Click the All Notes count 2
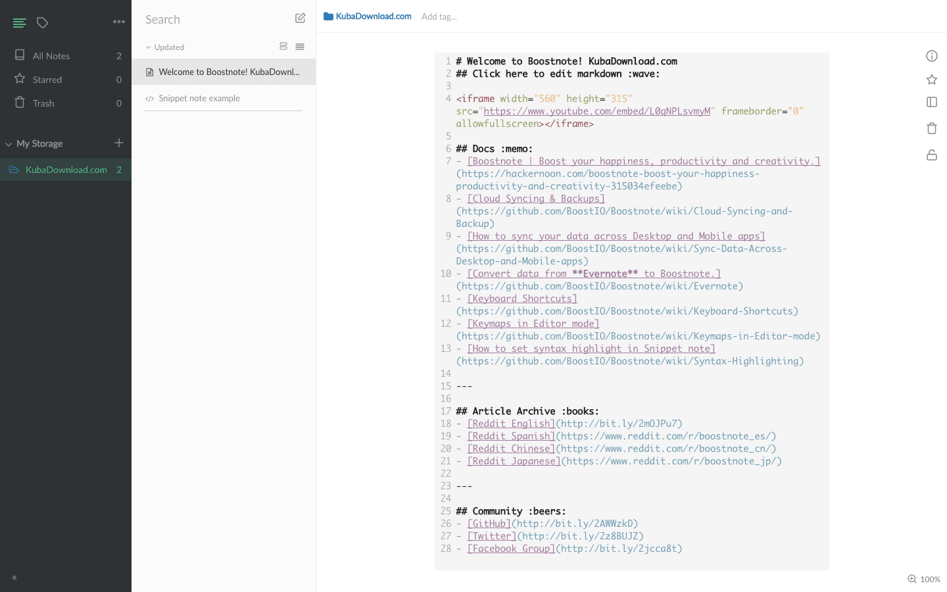Screen dimensions: 947x592 click(119, 56)
